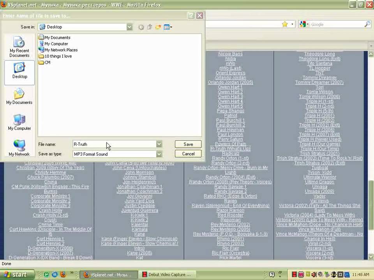This screenshot has width=374, height=280.
Task: Click the red Debut film icon in tray
Action: tap(294, 275)
